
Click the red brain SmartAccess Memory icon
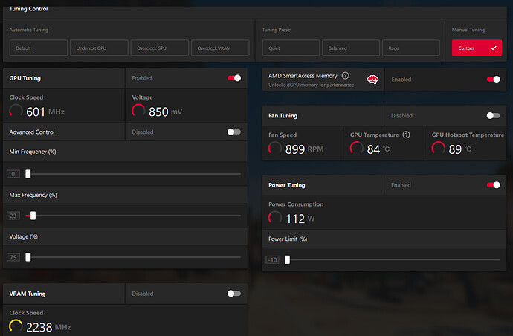[x=372, y=80]
